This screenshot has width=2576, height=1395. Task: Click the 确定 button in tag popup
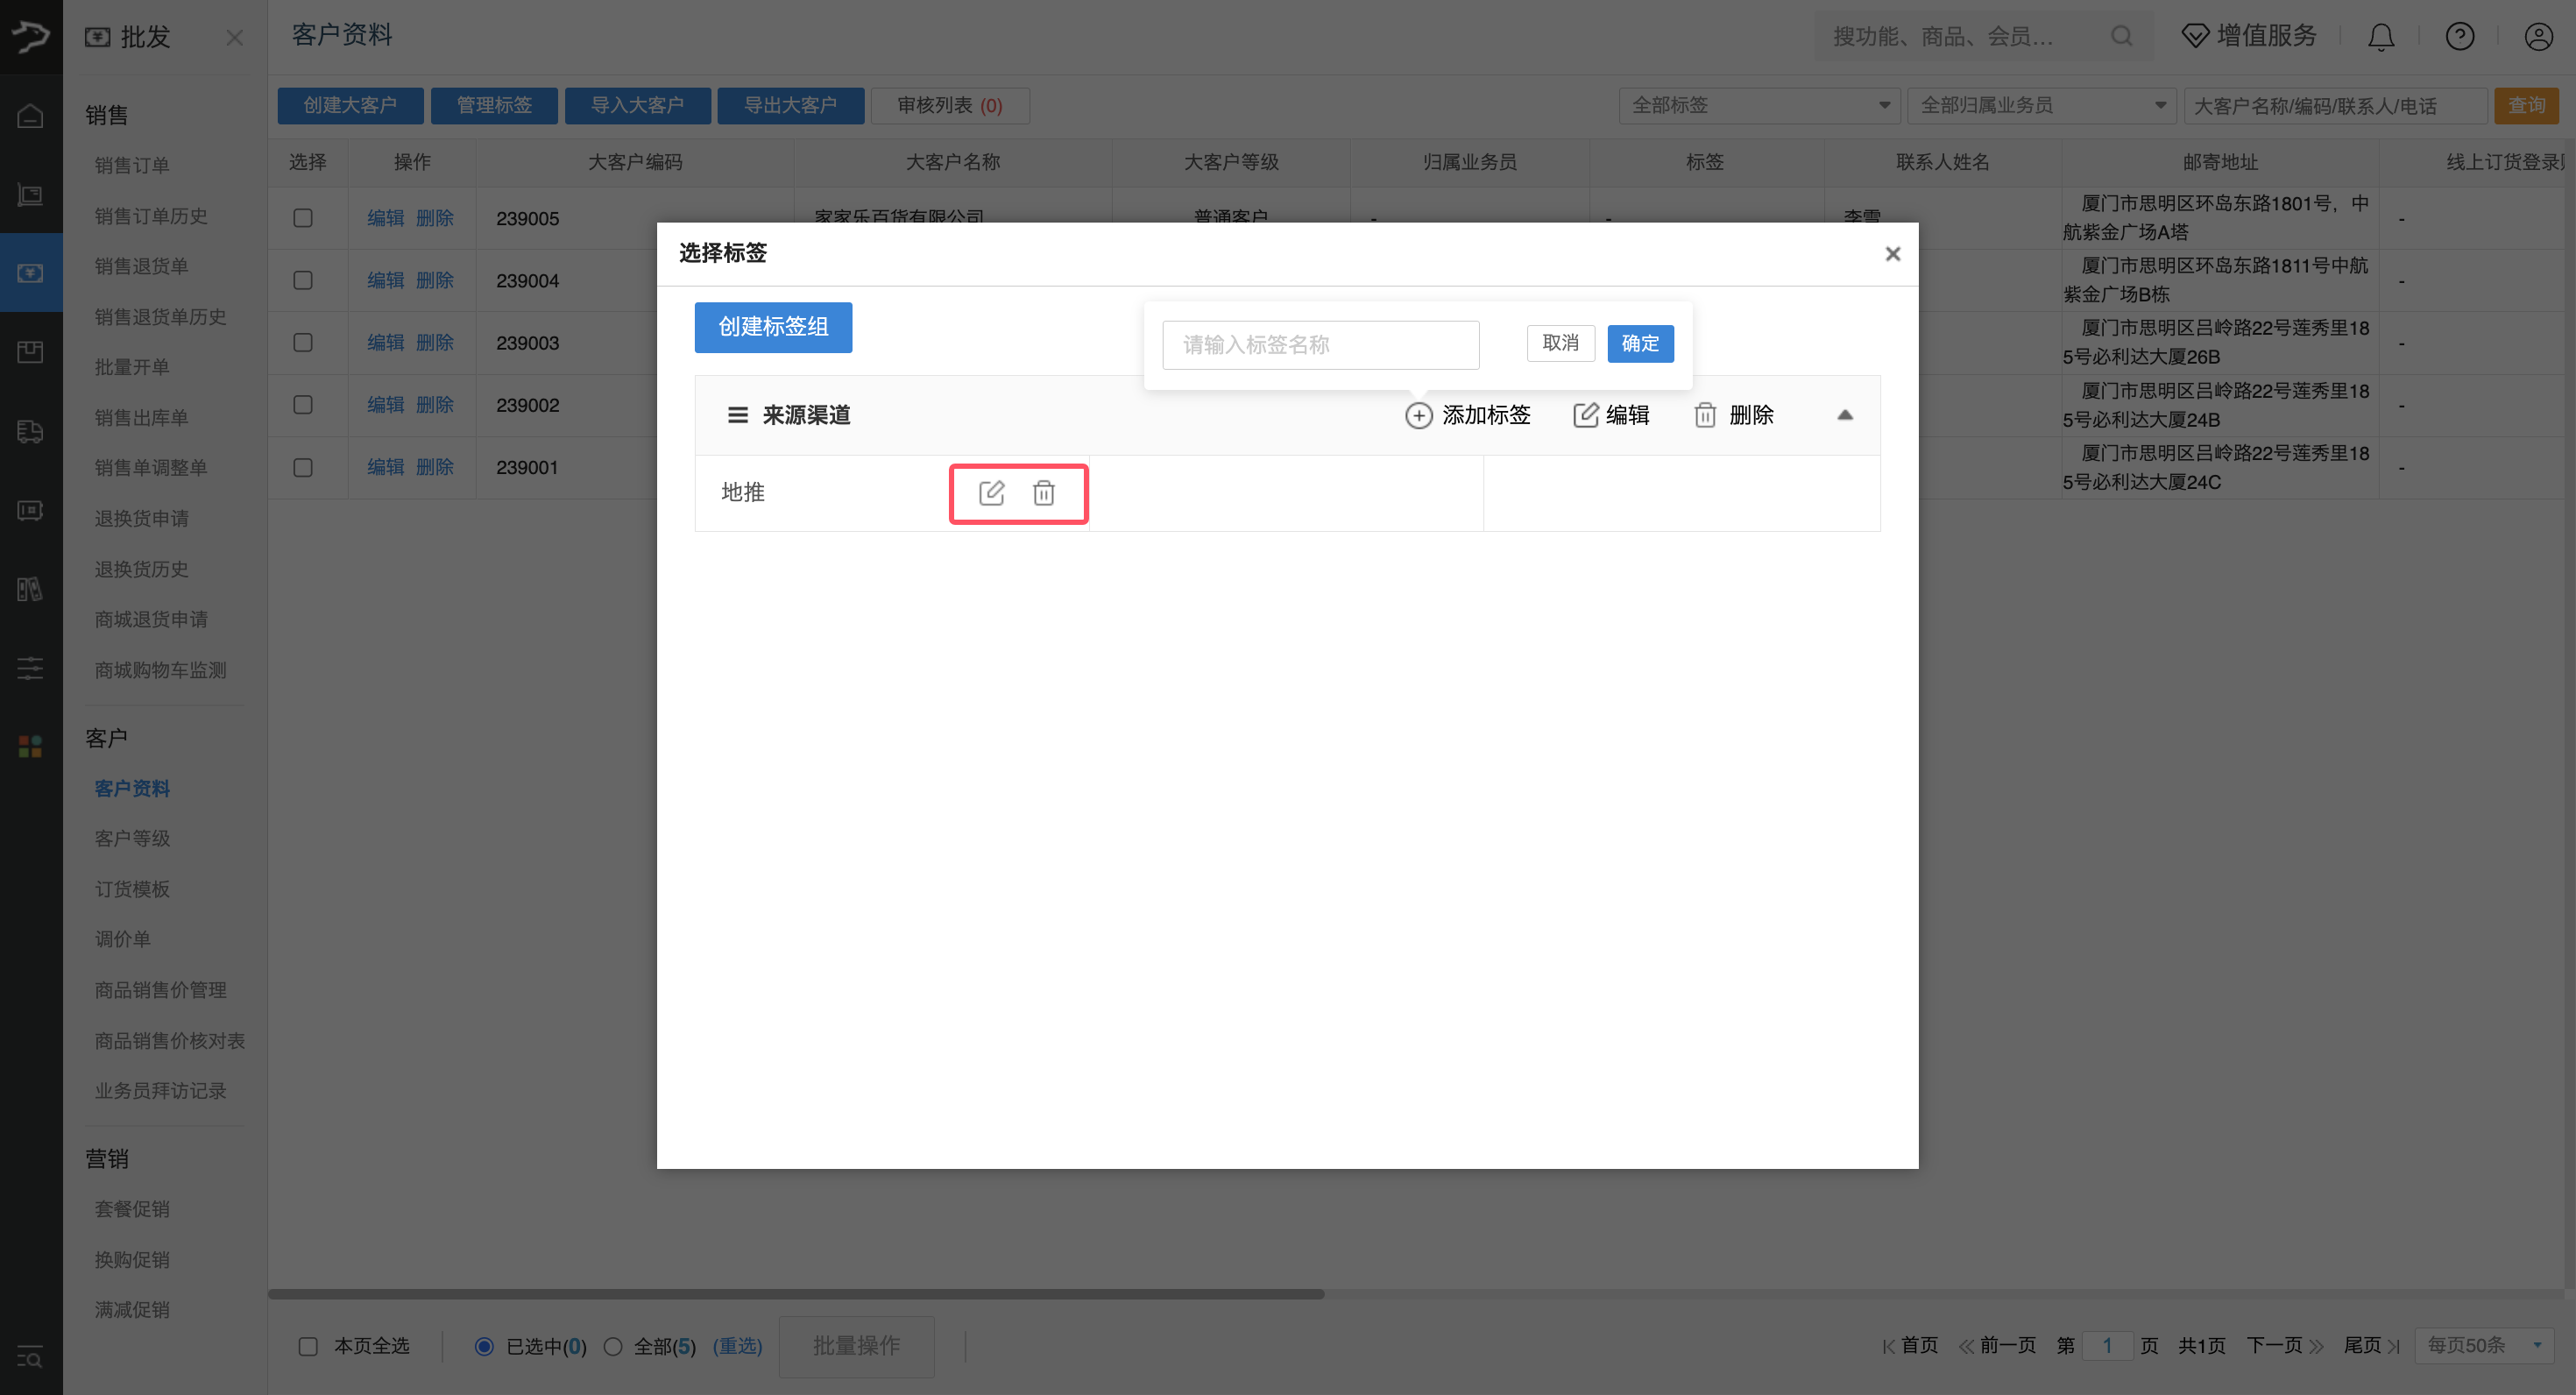(x=1639, y=344)
